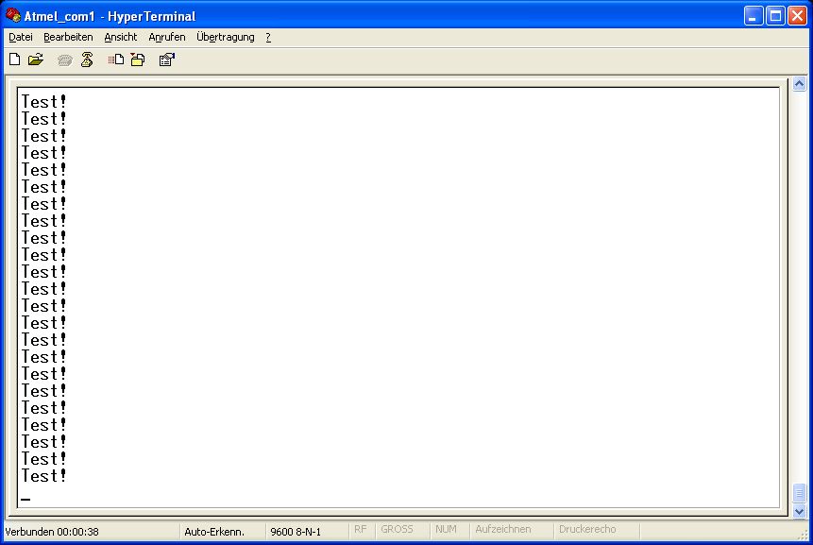Click the 9600 8-N-1 status entry
The width and height of the screenshot is (813, 545).
[296, 532]
